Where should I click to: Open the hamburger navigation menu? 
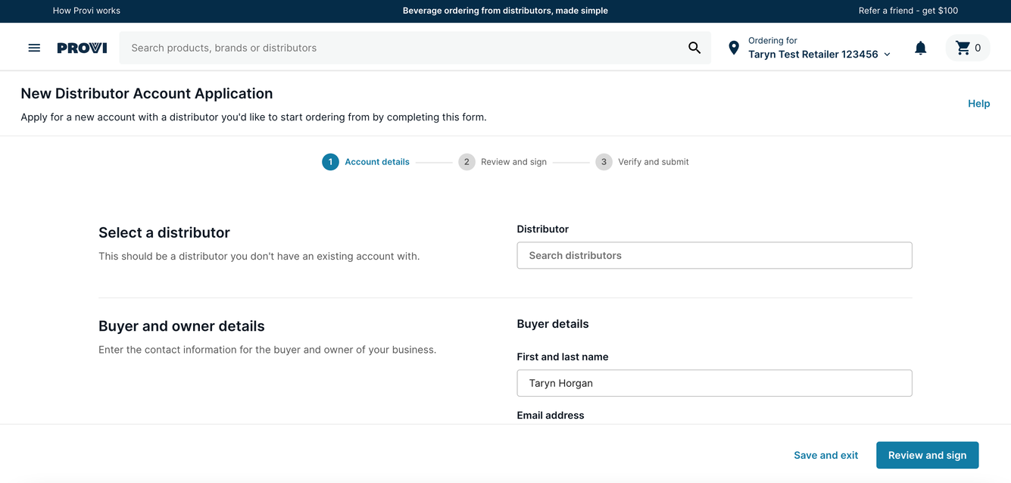tap(34, 47)
